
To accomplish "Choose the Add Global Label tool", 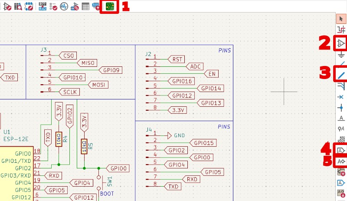I will pyautogui.click(x=341, y=151).
